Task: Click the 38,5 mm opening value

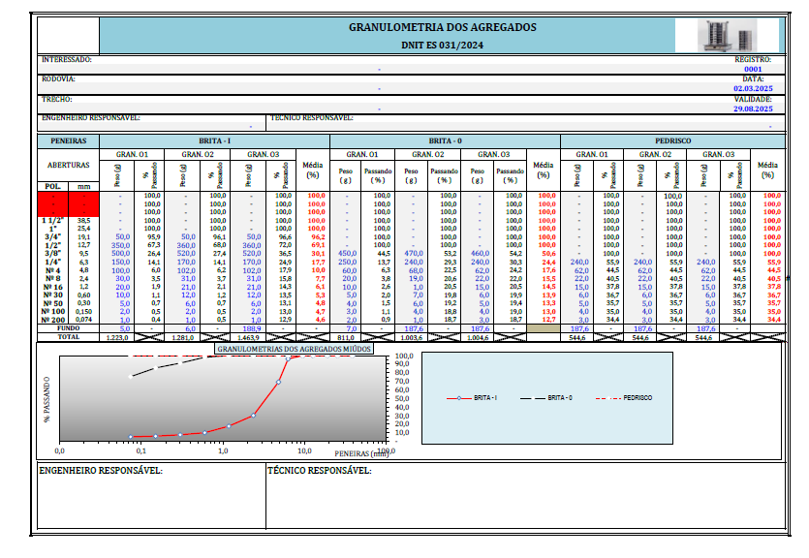Action: click(83, 221)
